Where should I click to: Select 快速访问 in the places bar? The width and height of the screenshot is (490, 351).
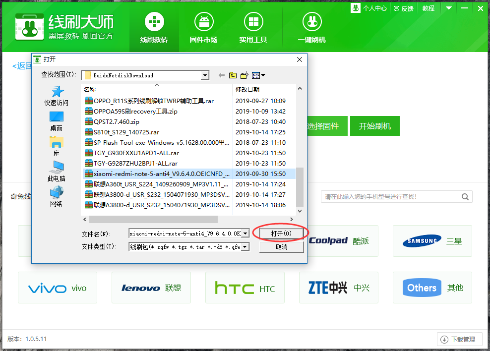point(56,96)
